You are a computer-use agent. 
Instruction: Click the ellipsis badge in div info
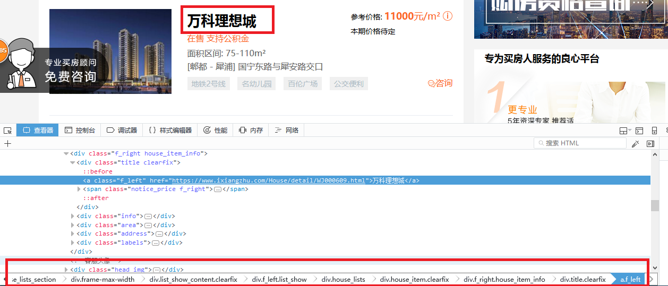point(148,216)
